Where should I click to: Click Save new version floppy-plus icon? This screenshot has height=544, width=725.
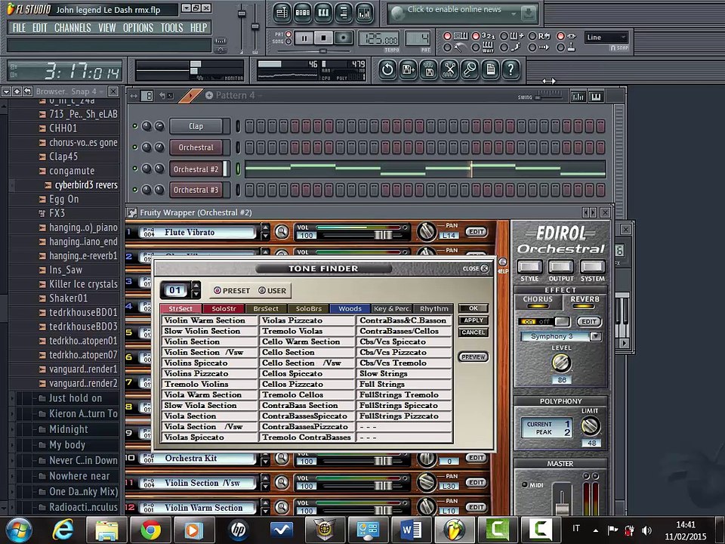tap(409, 70)
